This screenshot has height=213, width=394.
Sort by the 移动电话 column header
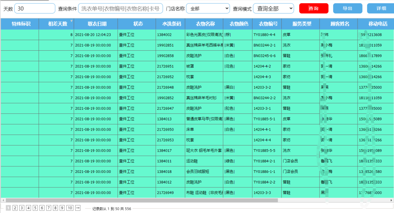[376, 24]
